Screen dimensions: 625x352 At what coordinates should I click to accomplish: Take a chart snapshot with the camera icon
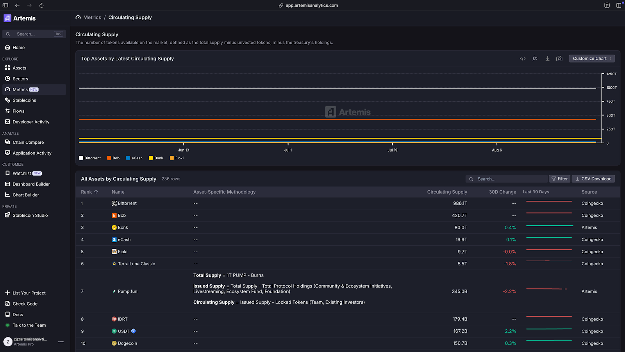point(559,59)
